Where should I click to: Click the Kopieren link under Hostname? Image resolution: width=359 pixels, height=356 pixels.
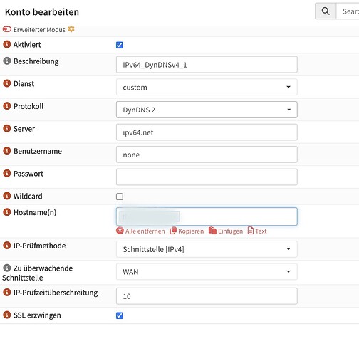coord(187,231)
